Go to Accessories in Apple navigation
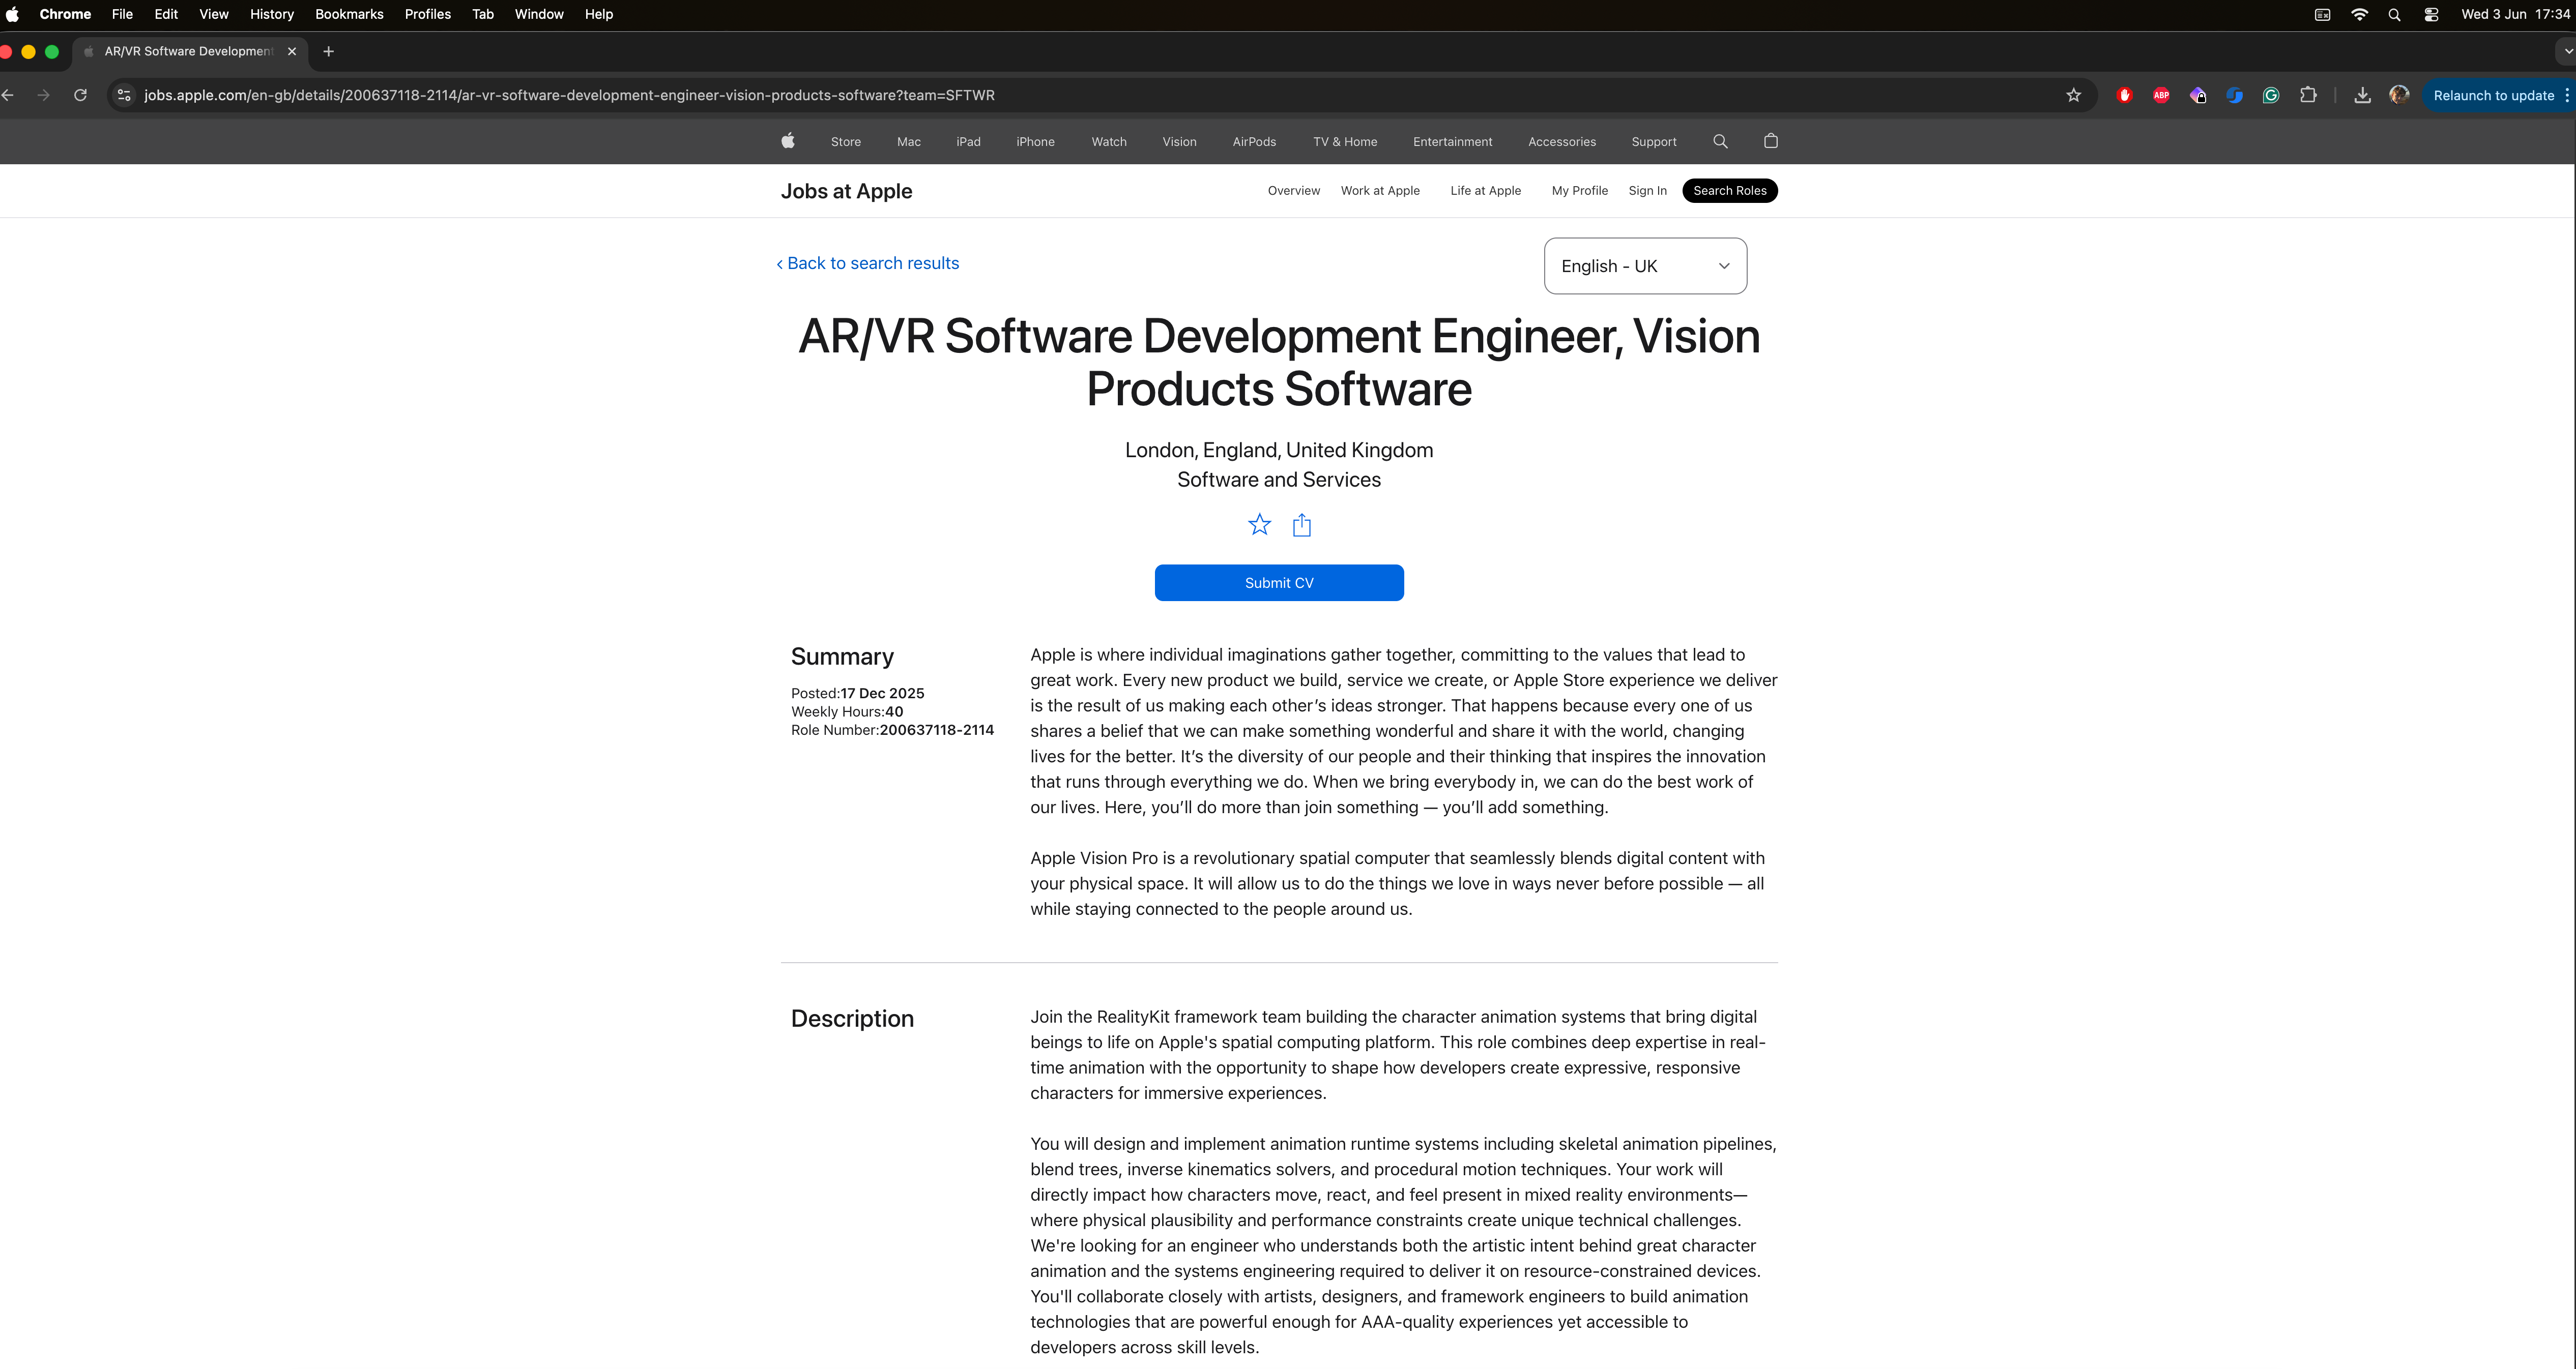This screenshot has width=2576, height=1369. 1561,142
